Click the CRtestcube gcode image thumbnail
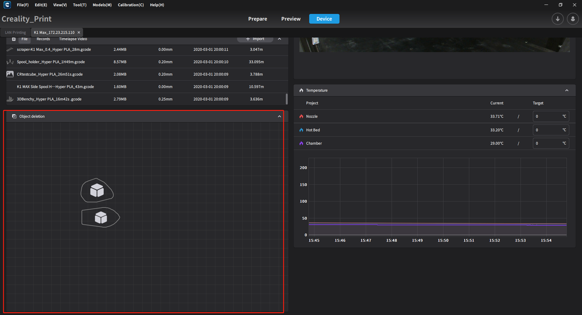This screenshot has width=582, height=315. pyautogui.click(x=10, y=74)
